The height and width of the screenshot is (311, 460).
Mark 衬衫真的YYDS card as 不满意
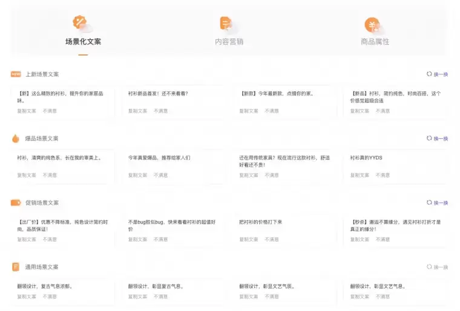(x=383, y=175)
